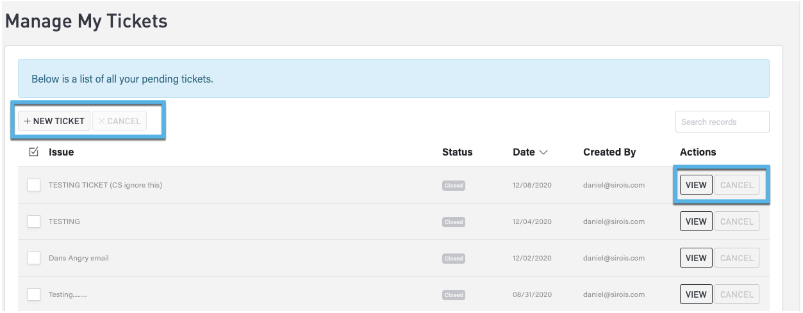The height and width of the screenshot is (313, 803).
Task: View the Dans Angry email ticket
Action: (695, 258)
